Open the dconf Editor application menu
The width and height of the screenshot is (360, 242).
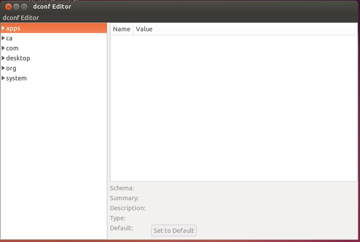21,18
